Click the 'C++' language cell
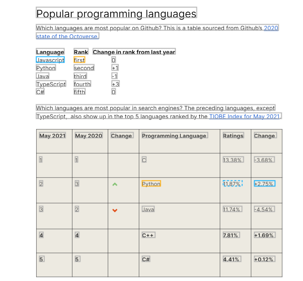Viewport: 303px width, 281px height. (x=148, y=235)
